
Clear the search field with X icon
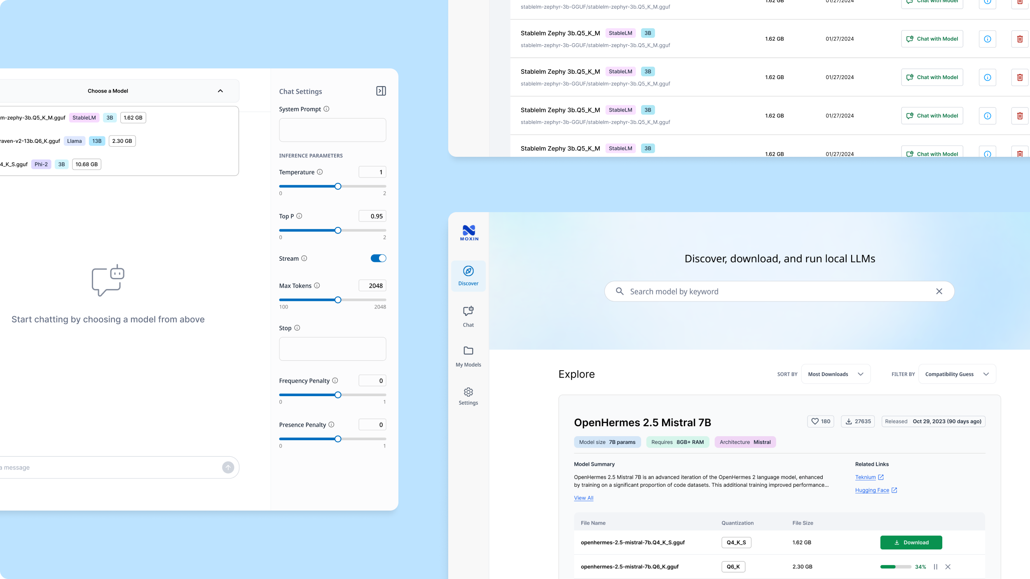tap(939, 292)
